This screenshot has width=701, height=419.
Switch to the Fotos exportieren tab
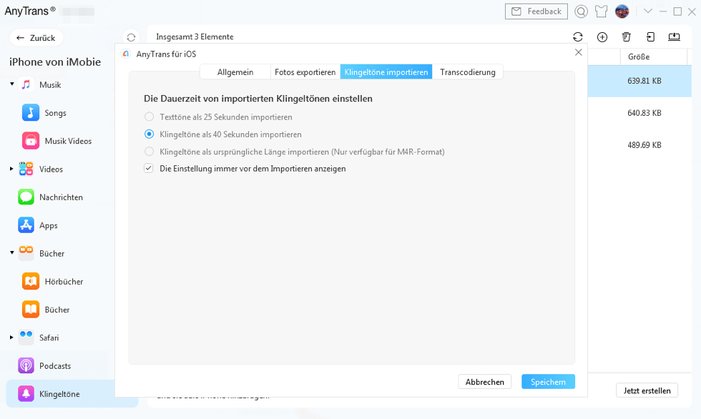click(305, 72)
